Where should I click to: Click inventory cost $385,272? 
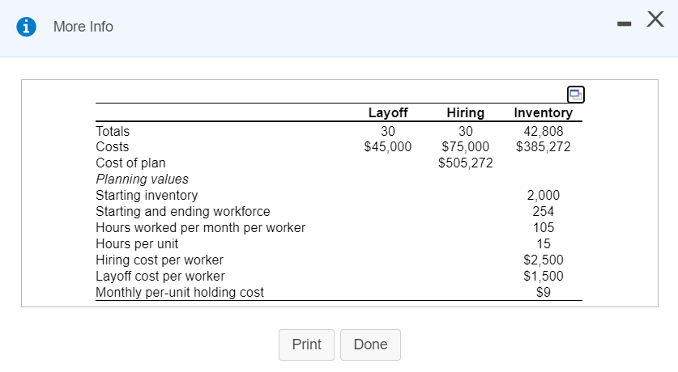pos(544,146)
